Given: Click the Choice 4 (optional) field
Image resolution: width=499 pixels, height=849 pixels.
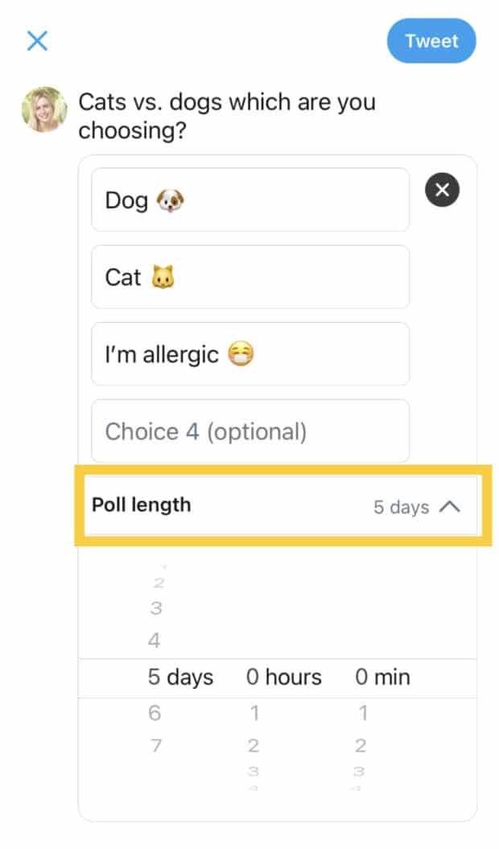Looking at the screenshot, I should 249,431.
